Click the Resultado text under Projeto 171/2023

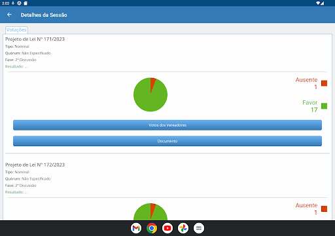pos(16,66)
